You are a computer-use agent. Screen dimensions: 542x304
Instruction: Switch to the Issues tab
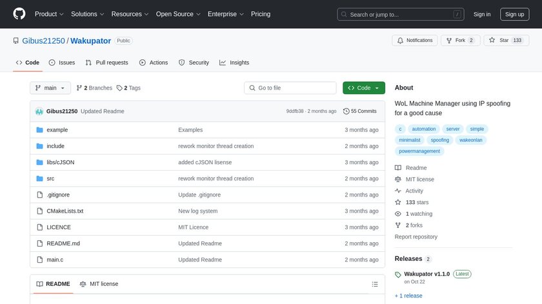[62, 62]
